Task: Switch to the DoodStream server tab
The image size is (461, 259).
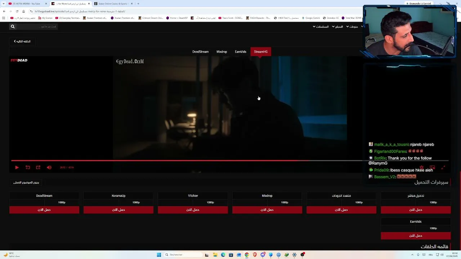Action: pos(200,52)
